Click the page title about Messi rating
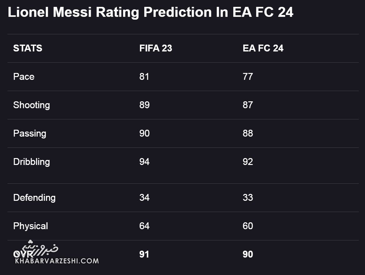Viewport: 365px width, 275px height. coord(150,12)
